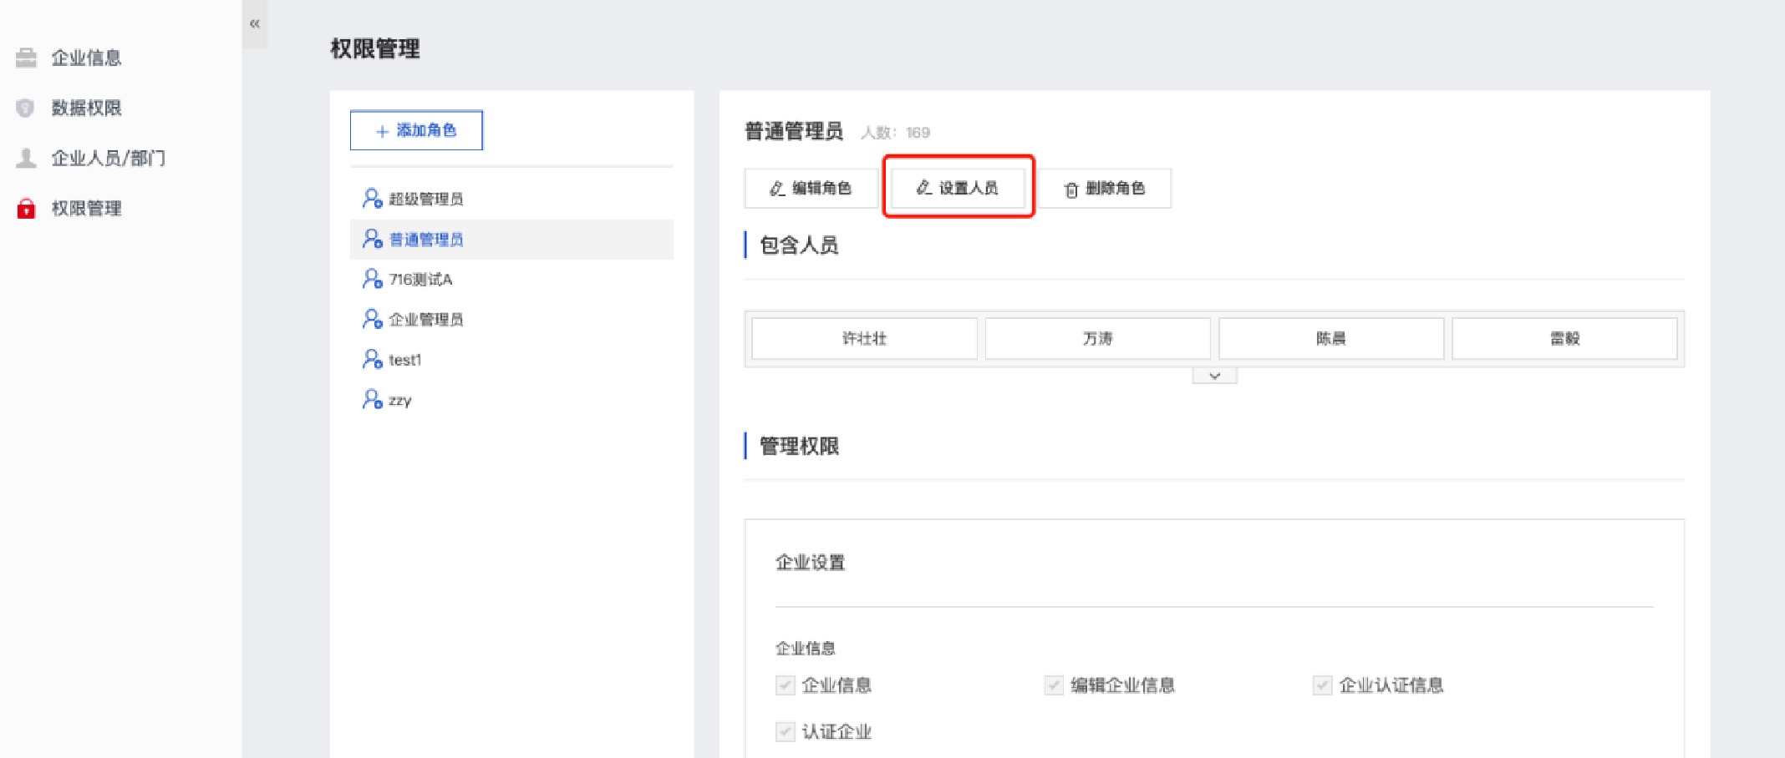Collapse the left sidebar with double chevron

pyautogui.click(x=255, y=23)
